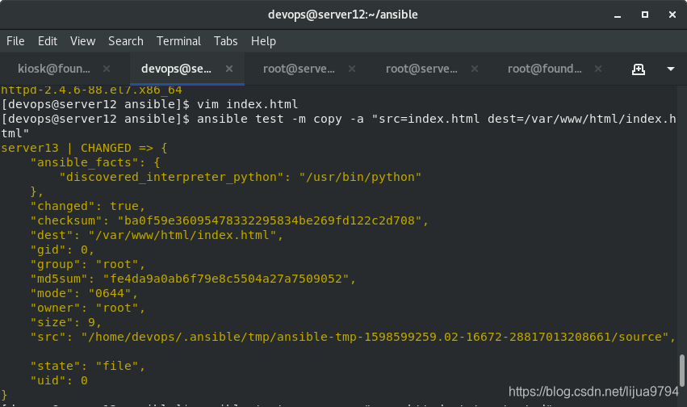687x407 pixels.
Task: Select the devops@se... tab
Action: [x=176, y=69]
